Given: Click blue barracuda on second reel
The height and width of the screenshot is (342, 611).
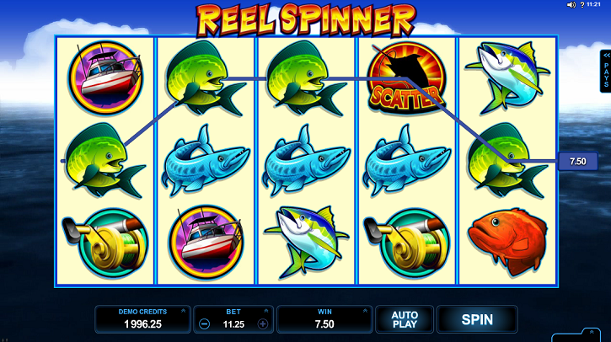Looking at the screenshot, I should click(x=206, y=161).
